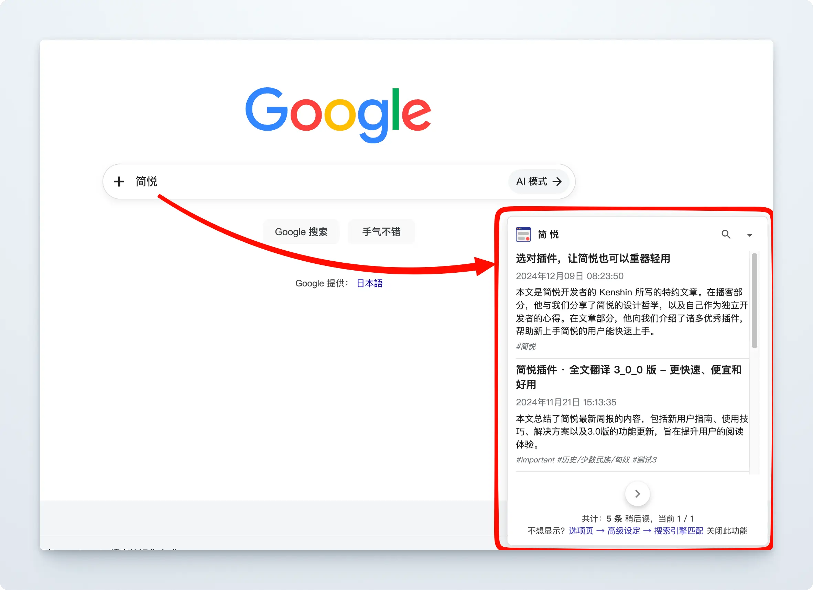Click the Google 搜索 button
Image resolution: width=813 pixels, height=590 pixels.
[301, 232]
